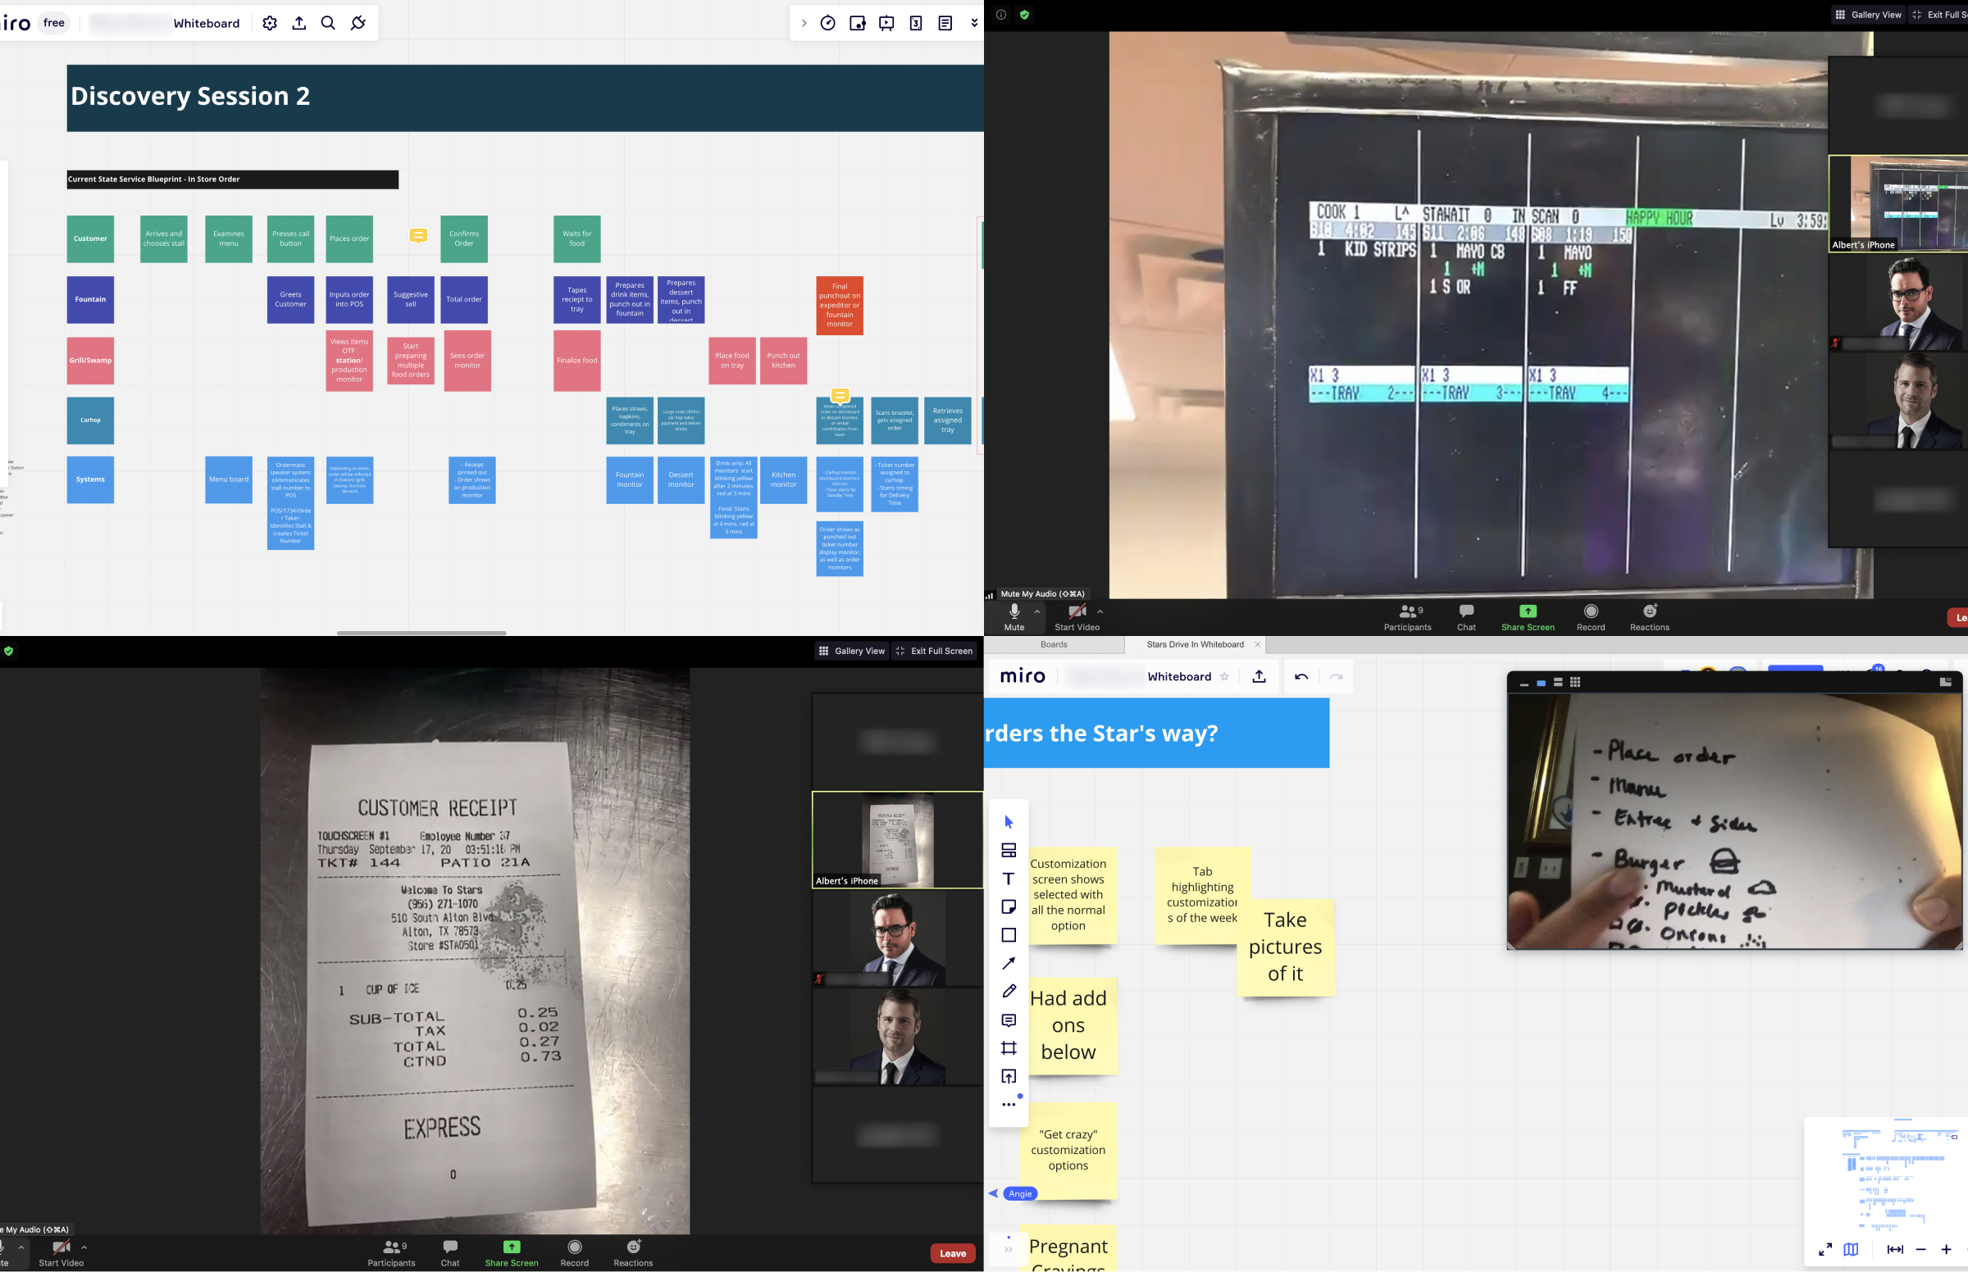Open Participants in kitchen monitor Zoom window
This screenshot has height=1272, width=1968.
pos(1408,617)
